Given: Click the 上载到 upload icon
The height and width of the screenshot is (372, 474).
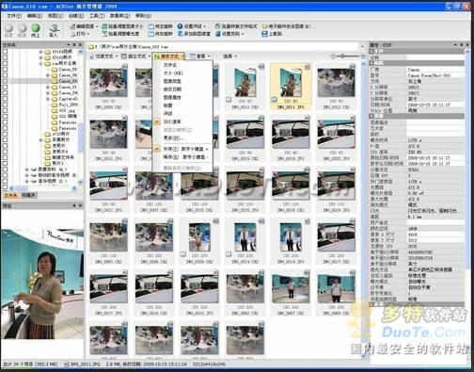Looking at the screenshot, I should [x=264, y=33].
